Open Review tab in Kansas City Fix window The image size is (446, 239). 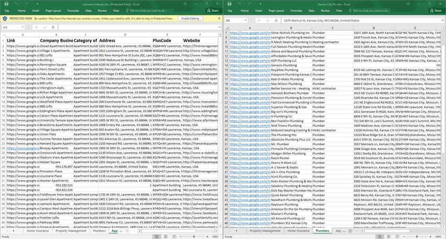tap(325, 11)
